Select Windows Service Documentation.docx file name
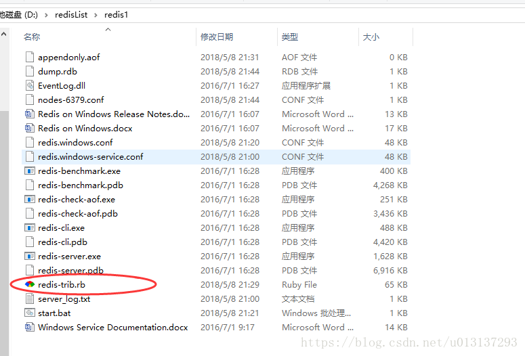The image size is (525, 356). click(x=113, y=327)
